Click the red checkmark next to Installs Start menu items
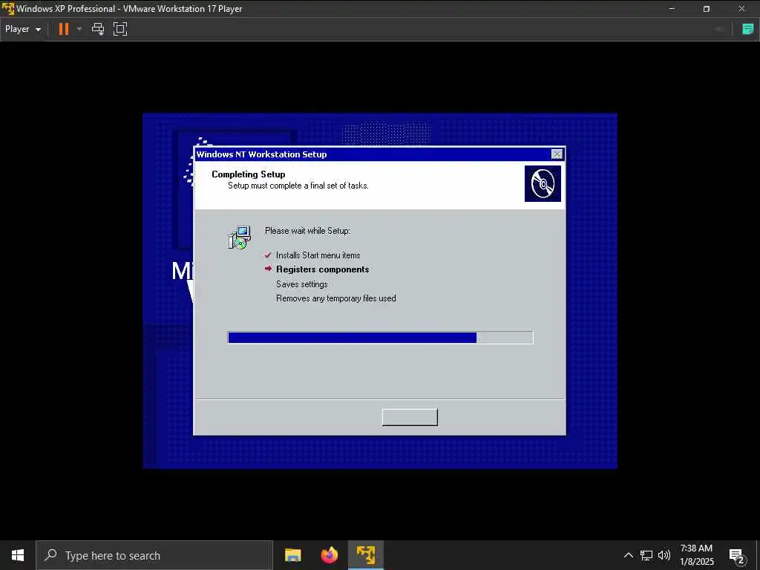The image size is (760, 570). coord(267,255)
